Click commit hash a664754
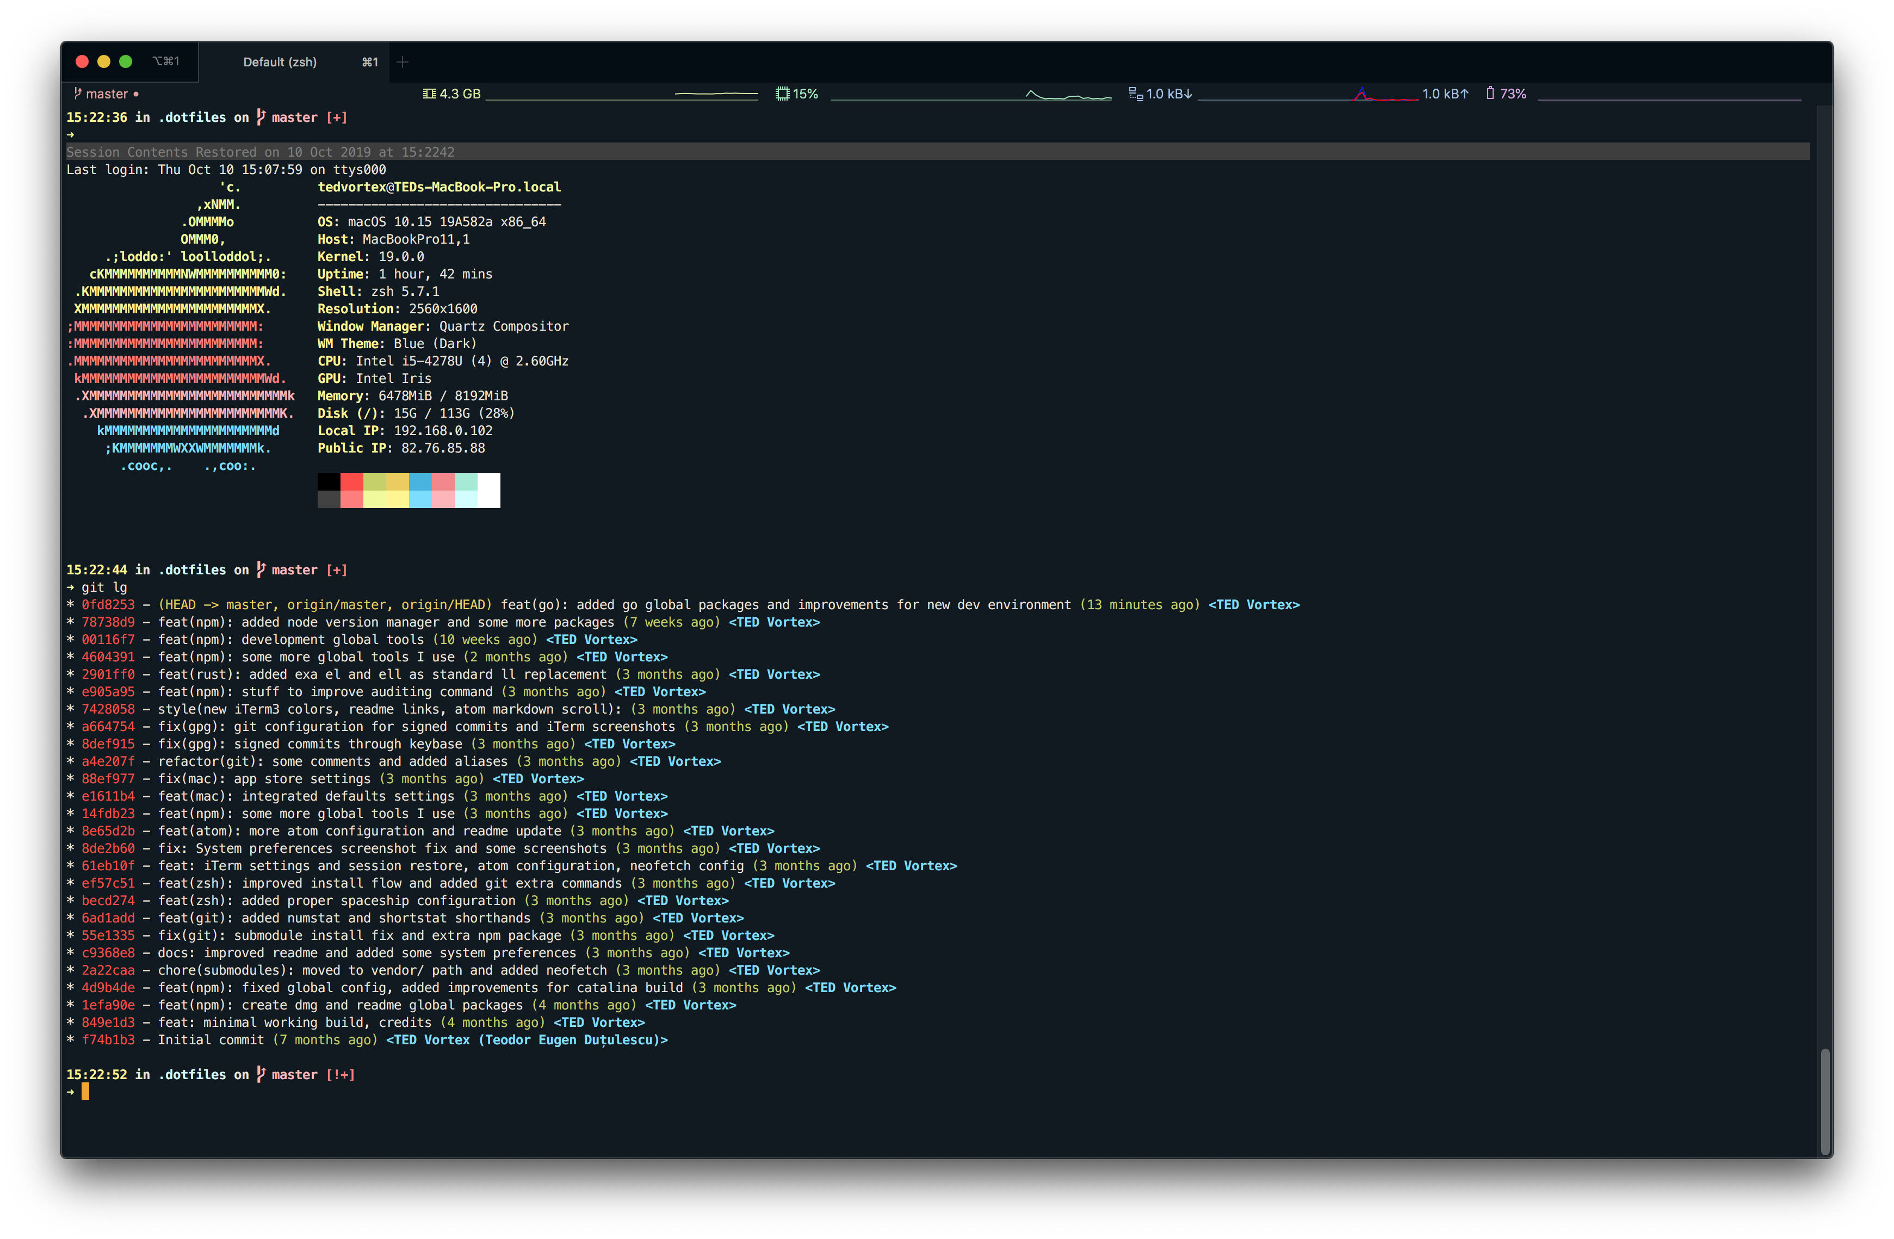Viewport: 1894px width, 1239px height. click(x=108, y=727)
